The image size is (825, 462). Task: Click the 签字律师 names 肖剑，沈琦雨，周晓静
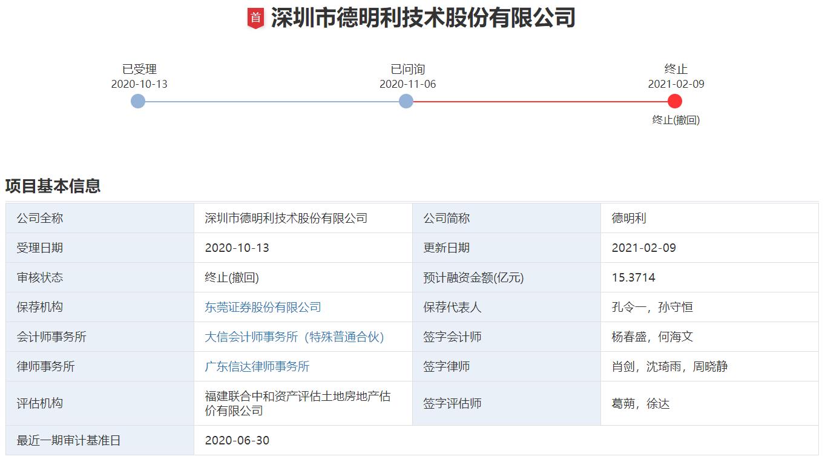point(669,366)
